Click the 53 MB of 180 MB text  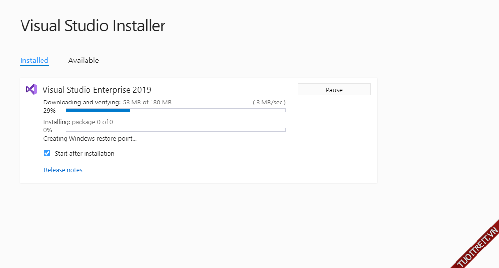coord(147,103)
